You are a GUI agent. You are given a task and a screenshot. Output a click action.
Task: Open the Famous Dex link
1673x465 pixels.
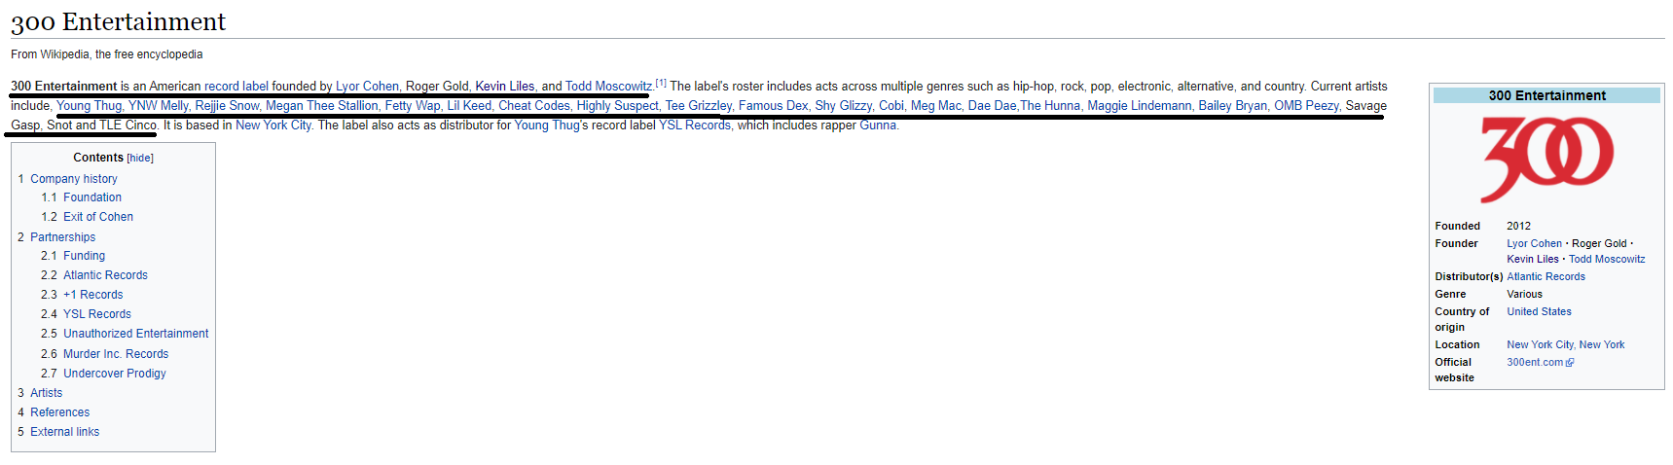[x=773, y=106]
